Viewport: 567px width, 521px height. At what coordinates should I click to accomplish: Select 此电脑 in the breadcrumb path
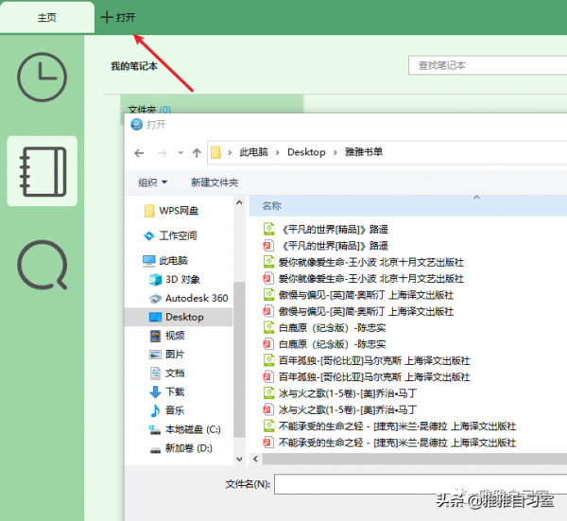point(254,152)
